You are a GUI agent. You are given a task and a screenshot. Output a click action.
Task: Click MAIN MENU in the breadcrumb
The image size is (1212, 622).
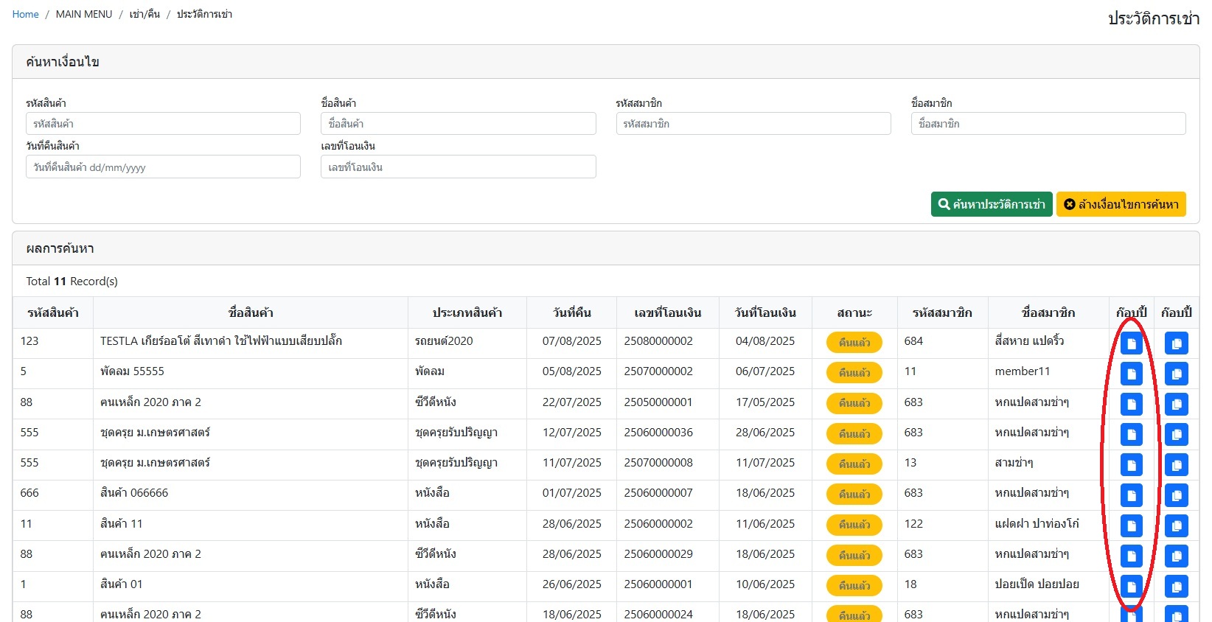(x=84, y=14)
